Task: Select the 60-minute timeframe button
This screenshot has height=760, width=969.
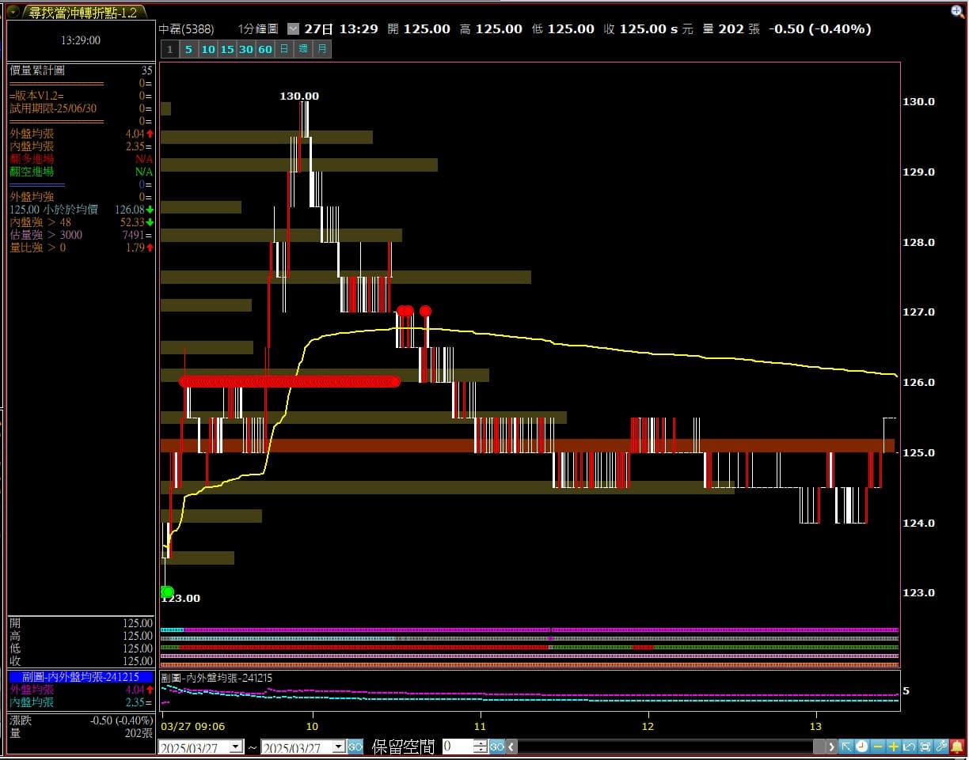Action: [265, 49]
